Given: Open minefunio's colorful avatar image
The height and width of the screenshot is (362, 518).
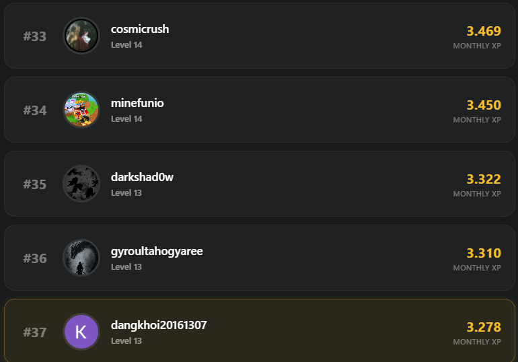Looking at the screenshot, I should (81, 110).
